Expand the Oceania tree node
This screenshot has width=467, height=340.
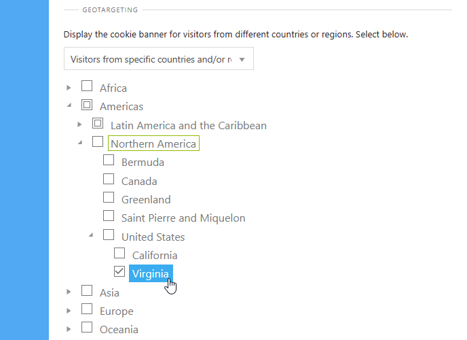(69, 329)
